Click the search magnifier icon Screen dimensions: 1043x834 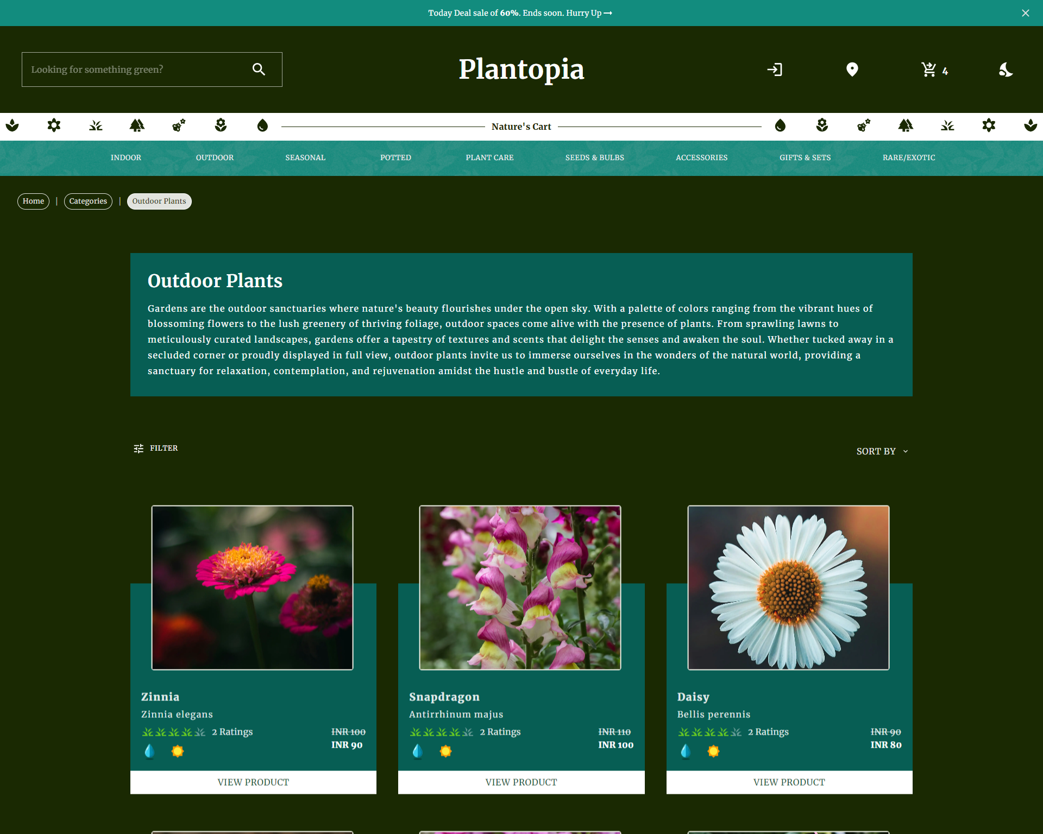pos(259,69)
